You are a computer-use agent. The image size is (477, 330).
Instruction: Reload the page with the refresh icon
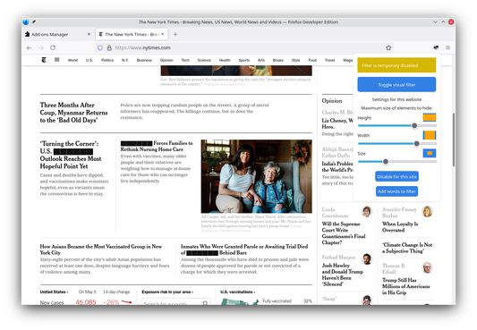pyautogui.click(x=53, y=47)
